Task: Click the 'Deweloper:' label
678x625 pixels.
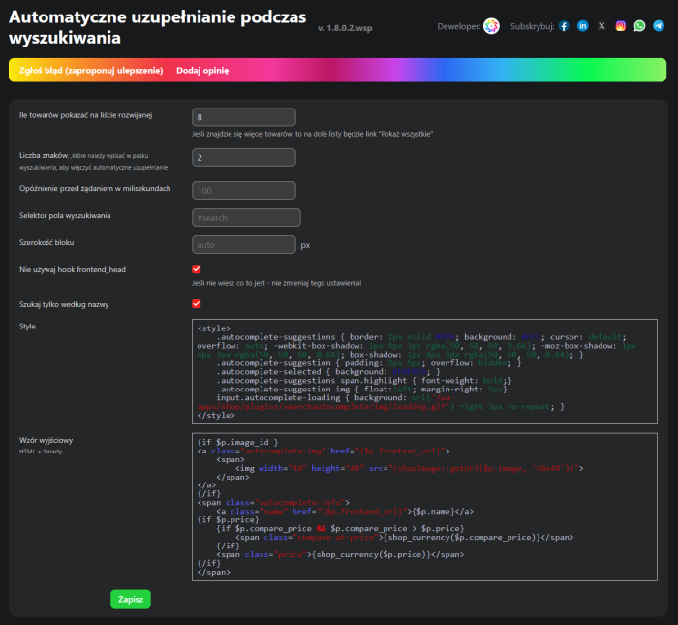Action: (459, 26)
